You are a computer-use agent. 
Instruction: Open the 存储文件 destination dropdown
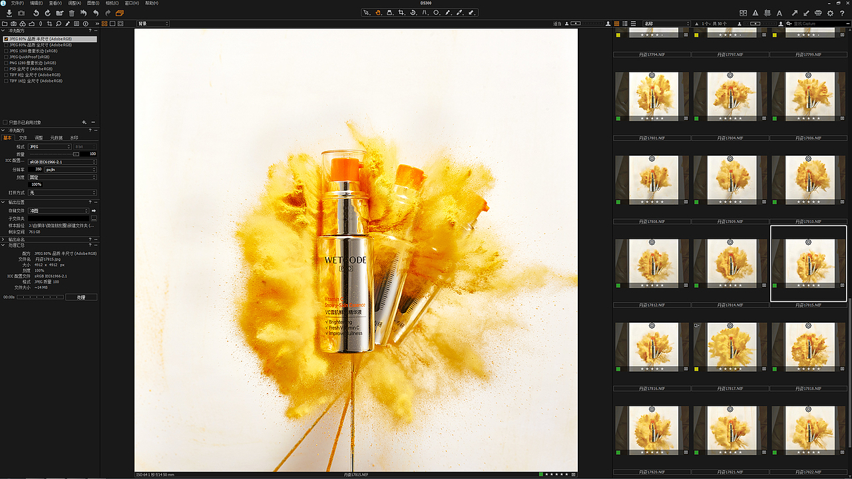coord(59,211)
